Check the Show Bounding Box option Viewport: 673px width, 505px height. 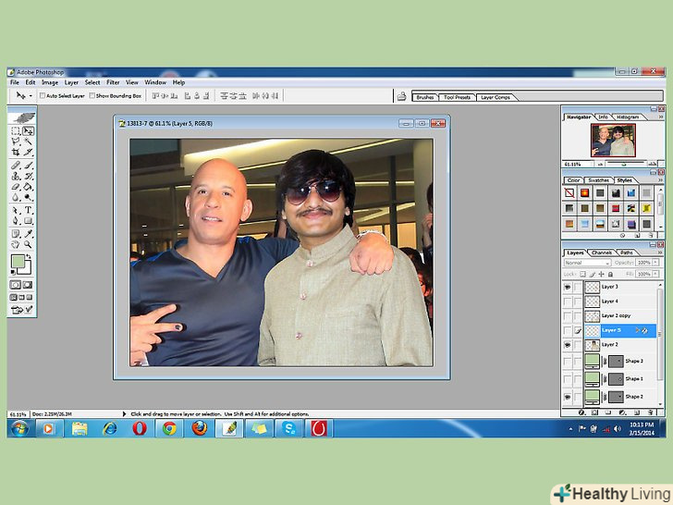pyautogui.click(x=93, y=95)
